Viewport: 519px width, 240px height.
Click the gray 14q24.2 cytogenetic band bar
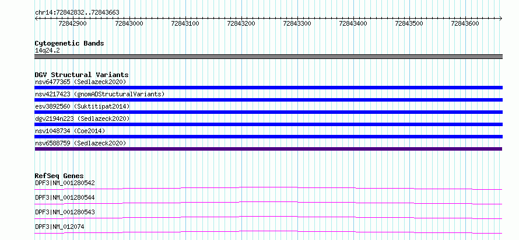[x=268, y=57]
